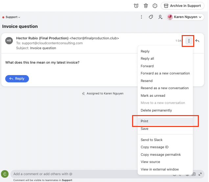Select Resend as a new conversation
The width and height of the screenshot is (209, 182).
point(165,88)
